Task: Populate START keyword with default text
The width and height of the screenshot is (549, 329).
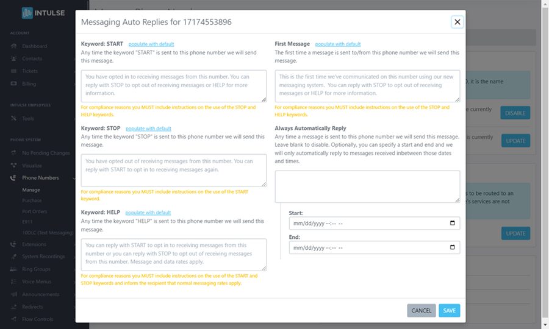Action: [x=151, y=44]
